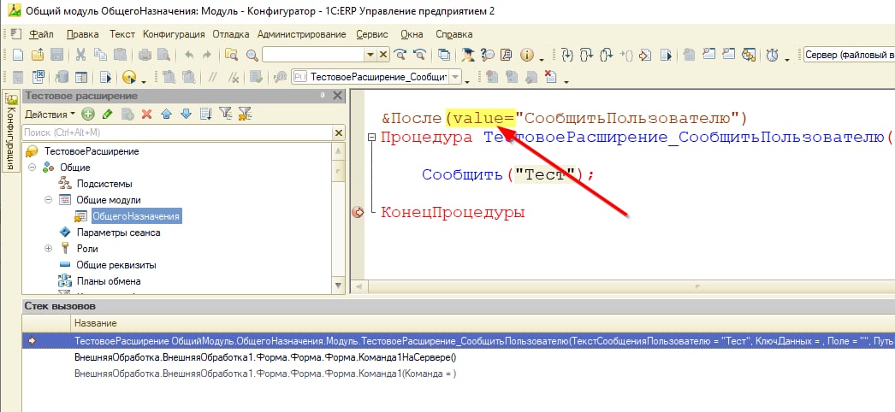Image resolution: width=895 pixels, height=412 pixels.
Task: Click the Move Up blue arrow icon
Action: 166,114
